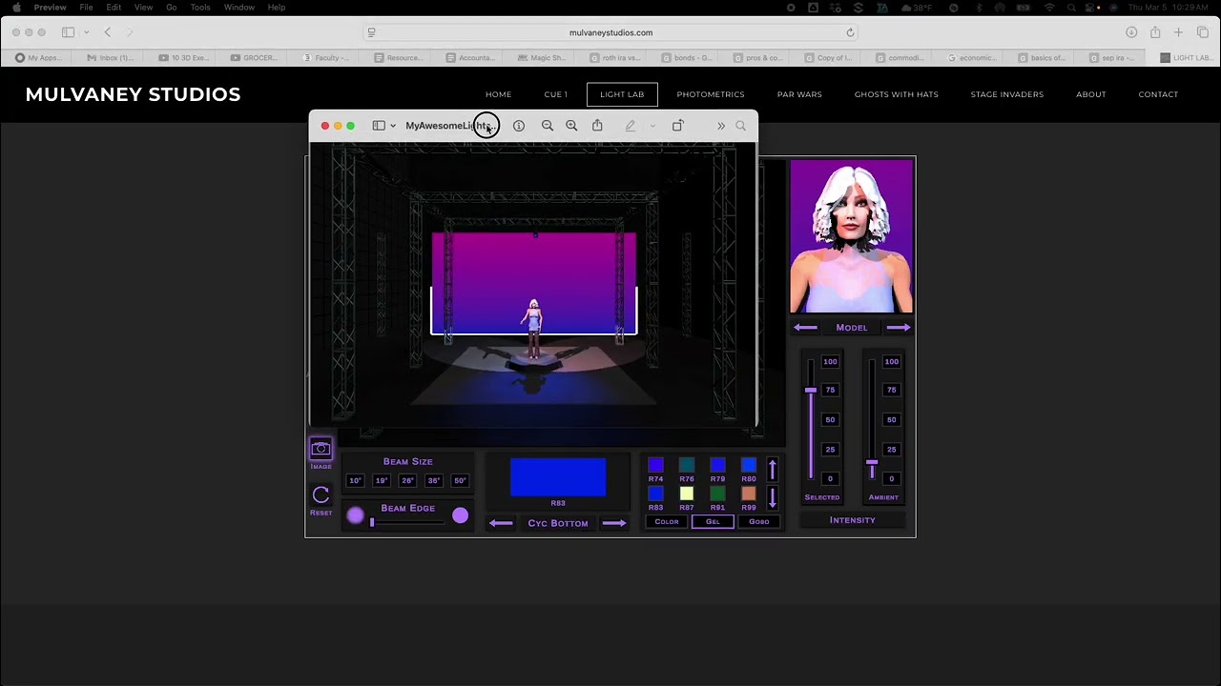Open the Safari sidebar dropdown chevron
1221x686 pixels.
[x=86, y=32]
